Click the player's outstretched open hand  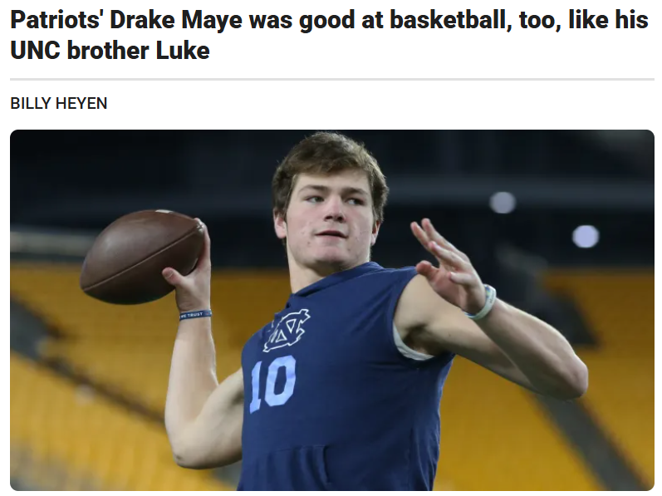[x=445, y=266]
